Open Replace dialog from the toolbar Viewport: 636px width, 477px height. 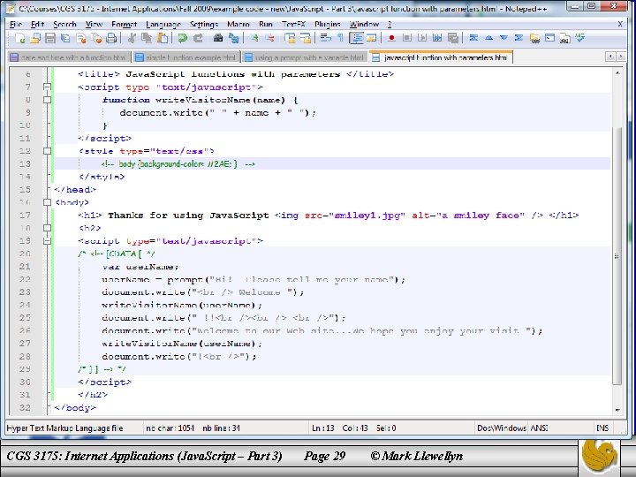pos(233,38)
